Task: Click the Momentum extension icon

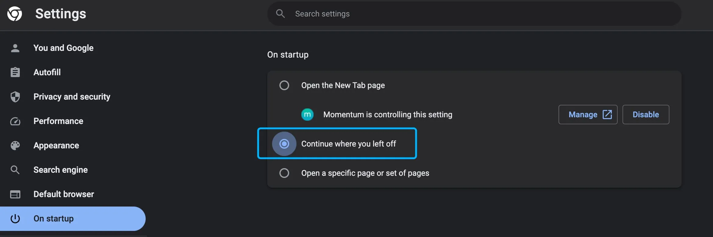Action: click(307, 114)
